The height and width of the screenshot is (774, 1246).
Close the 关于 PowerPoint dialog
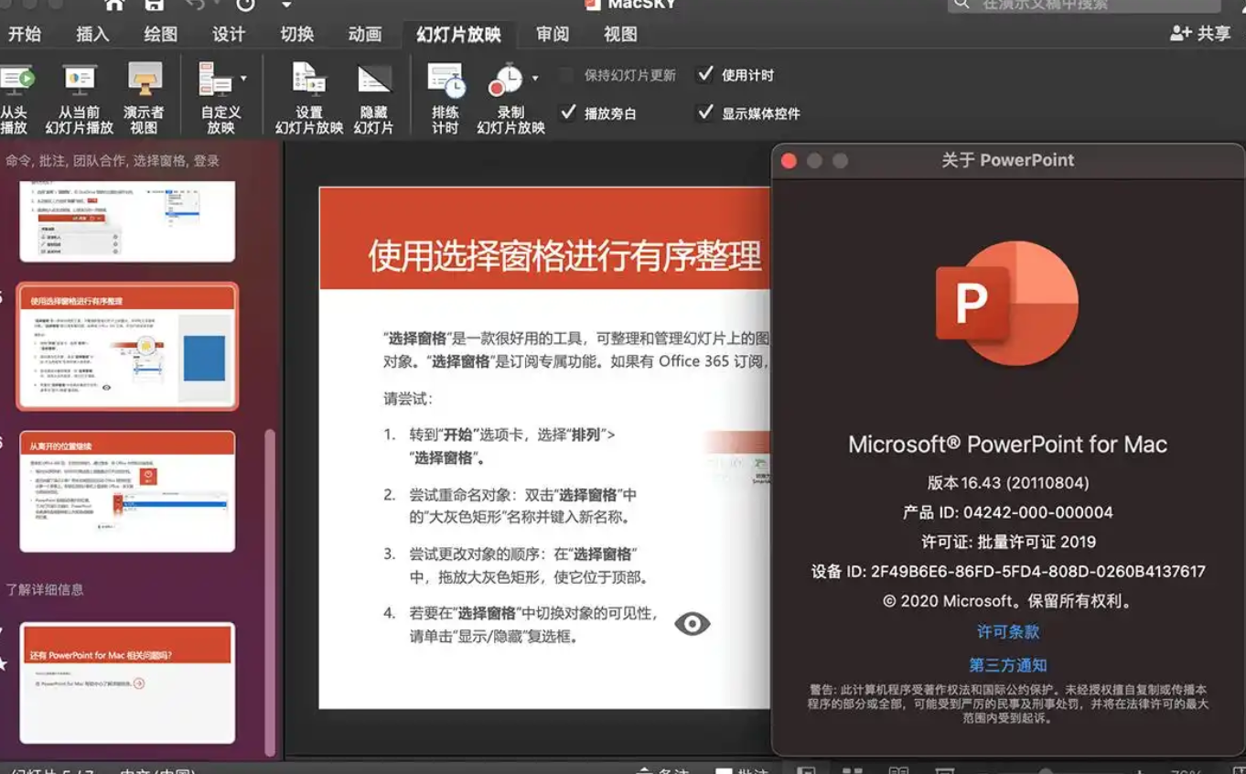pos(789,161)
